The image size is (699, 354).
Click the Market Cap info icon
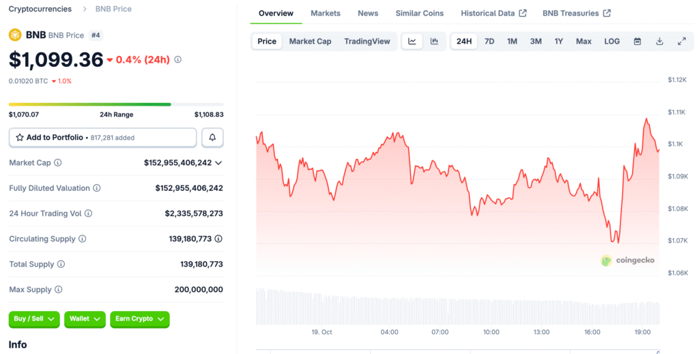tap(58, 163)
